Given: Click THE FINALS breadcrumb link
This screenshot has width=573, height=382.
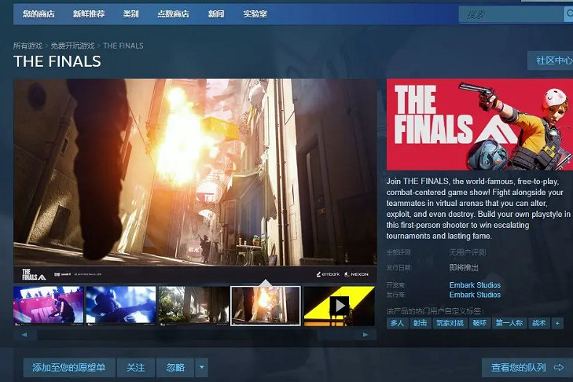Looking at the screenshot, I should click(123, 46).
